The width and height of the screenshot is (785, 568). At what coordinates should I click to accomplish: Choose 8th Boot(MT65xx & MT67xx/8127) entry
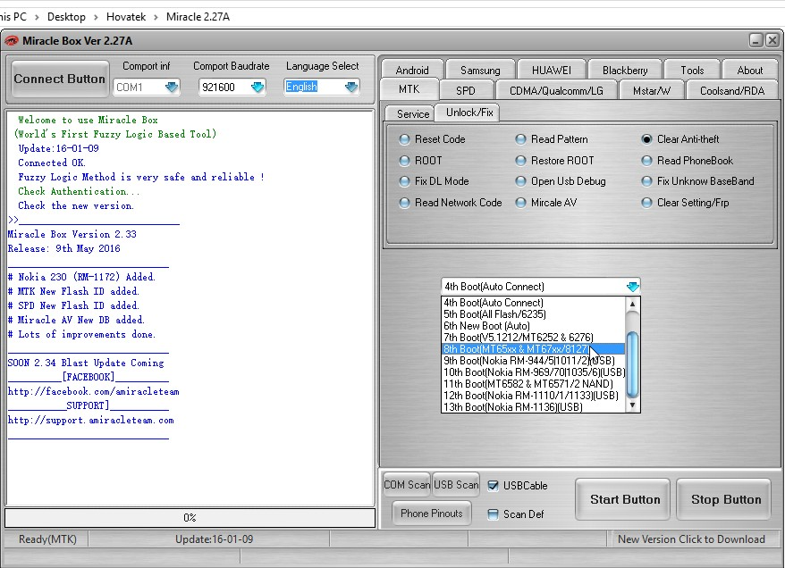534,349
